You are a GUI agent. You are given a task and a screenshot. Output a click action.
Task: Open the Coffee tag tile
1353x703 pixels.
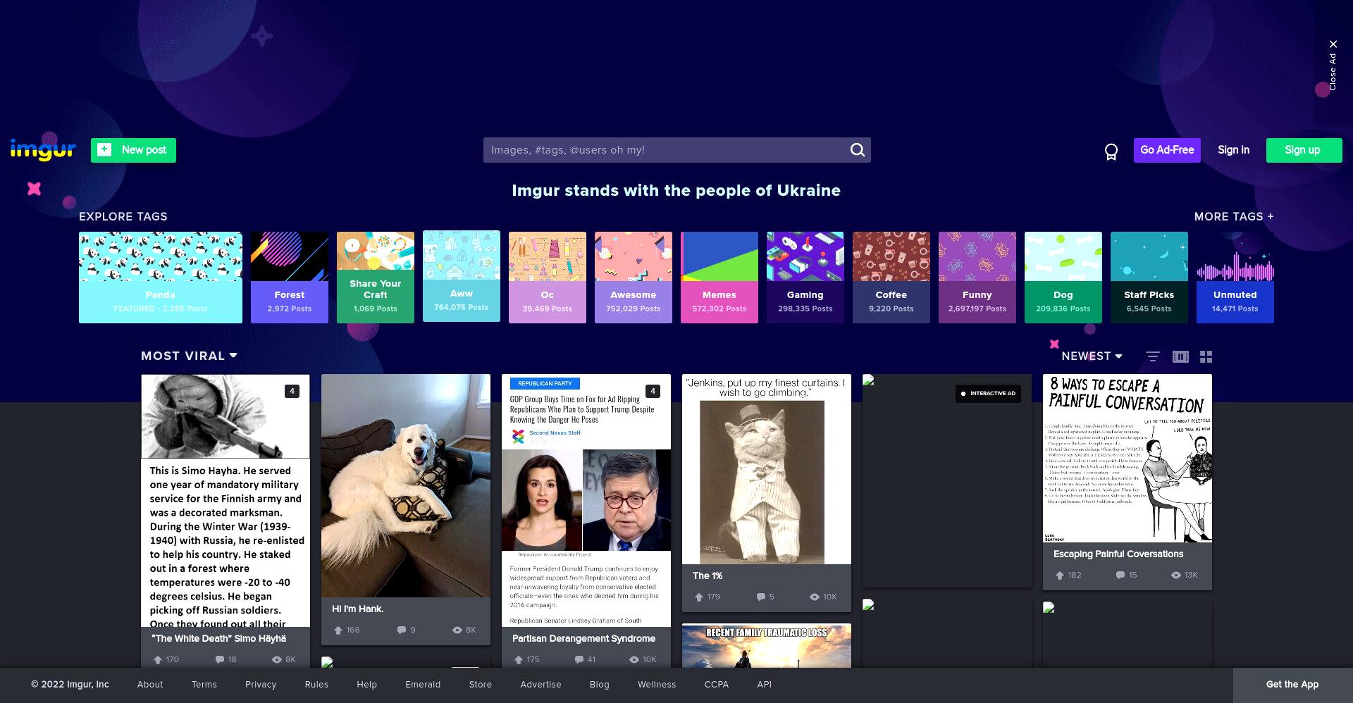pyautogui.click(x=891, y=278)
